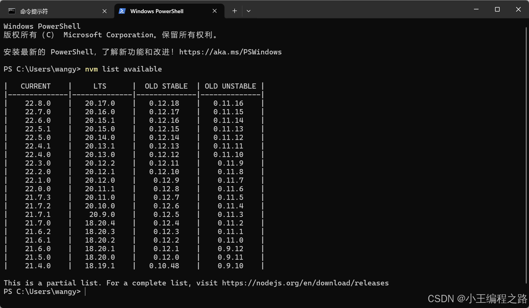Click old stable version 0.12.18
The height and width of the screenshot is (308, 529).
[164, 103]
